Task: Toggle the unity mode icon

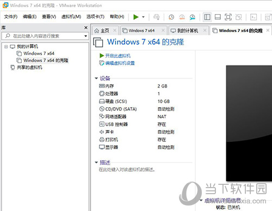Action: pyautogui.click(x=238, y=17)
